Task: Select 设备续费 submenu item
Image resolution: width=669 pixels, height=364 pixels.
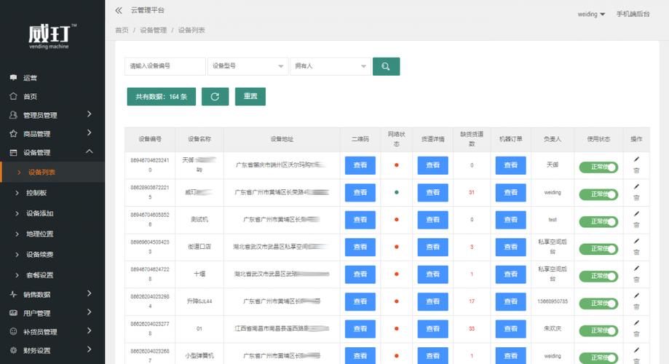Action: click(x=52, y=254)
